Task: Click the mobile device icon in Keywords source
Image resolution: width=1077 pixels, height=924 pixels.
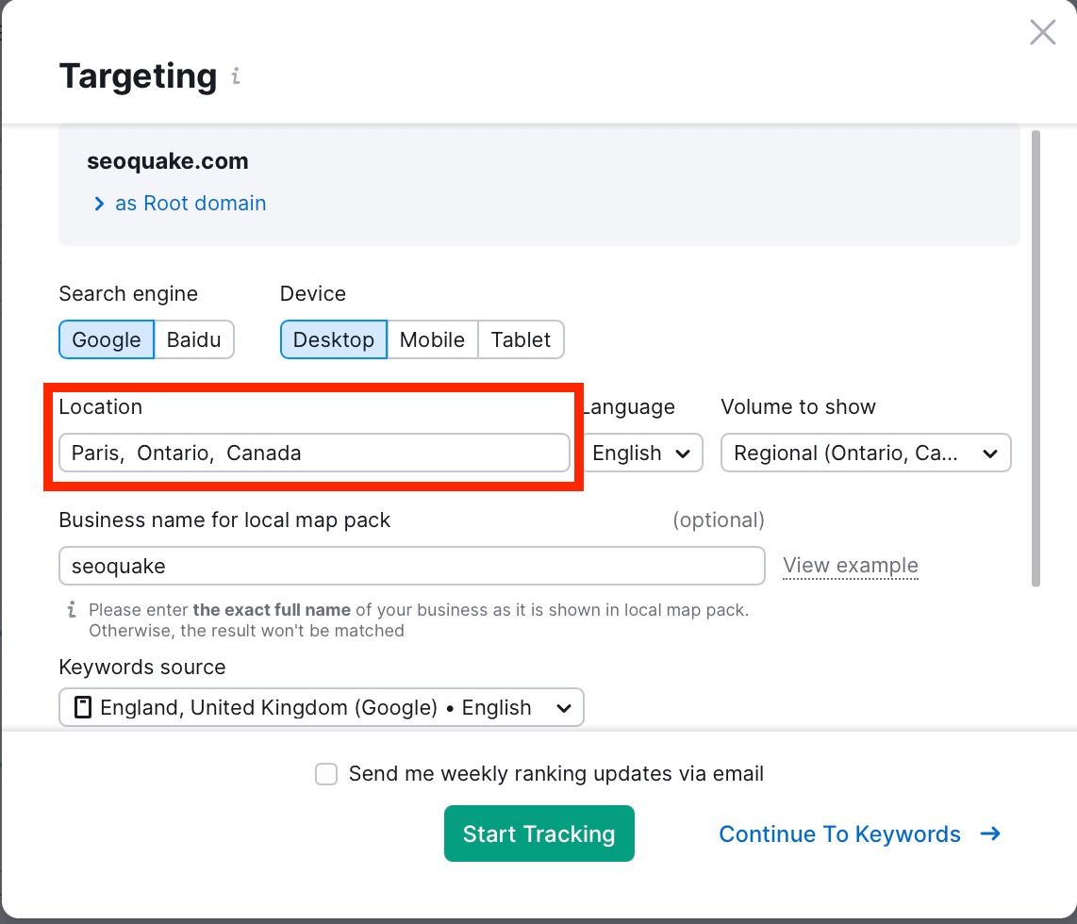Action: point(82,707)
